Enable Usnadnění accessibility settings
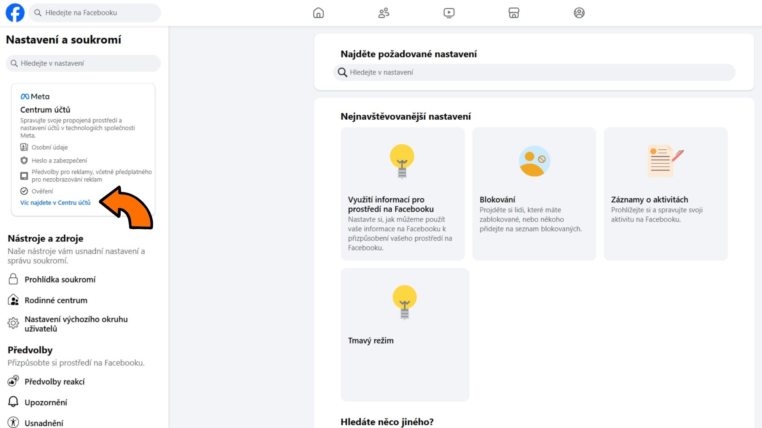Screen dimensions: 762x428 tap(44, 422)
